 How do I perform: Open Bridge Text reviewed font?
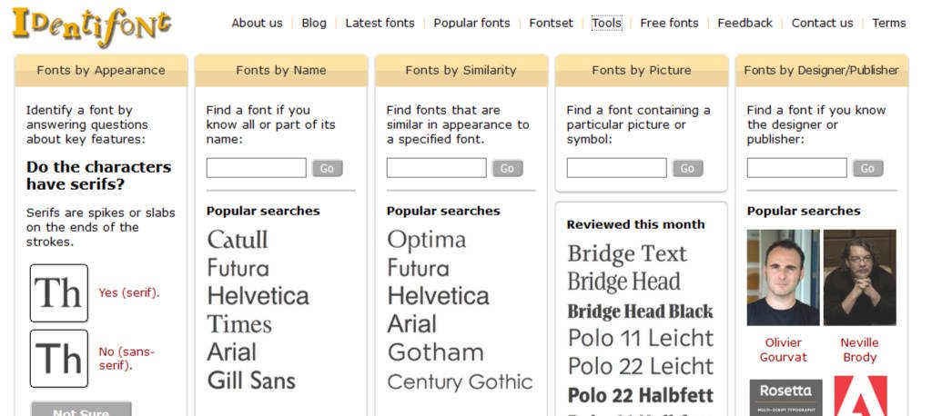pyautogui.click(x=627, y=253)
